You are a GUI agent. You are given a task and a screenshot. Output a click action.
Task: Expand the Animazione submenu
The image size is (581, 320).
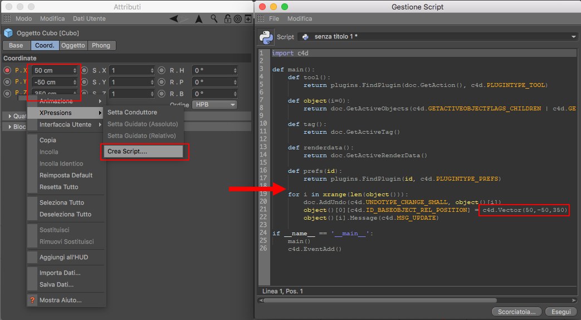67,101
